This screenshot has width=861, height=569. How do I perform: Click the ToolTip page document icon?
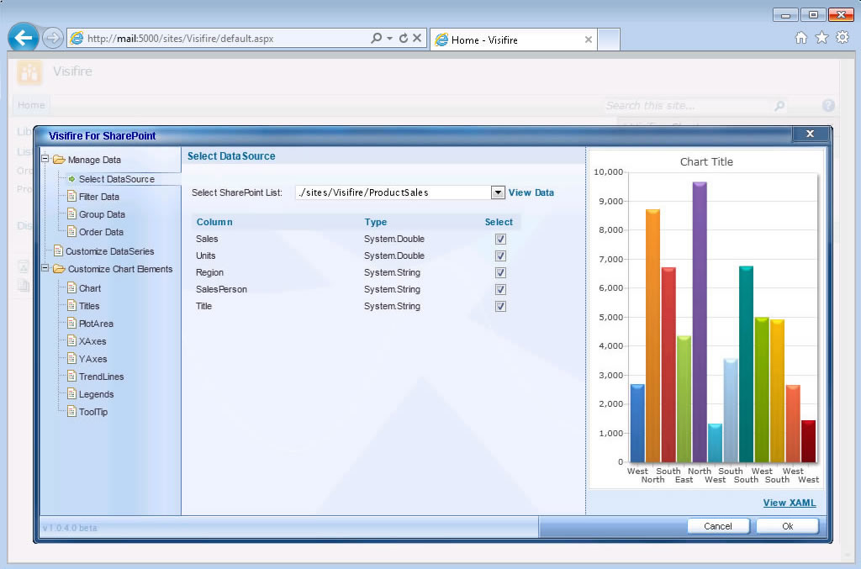coord(72,411)
